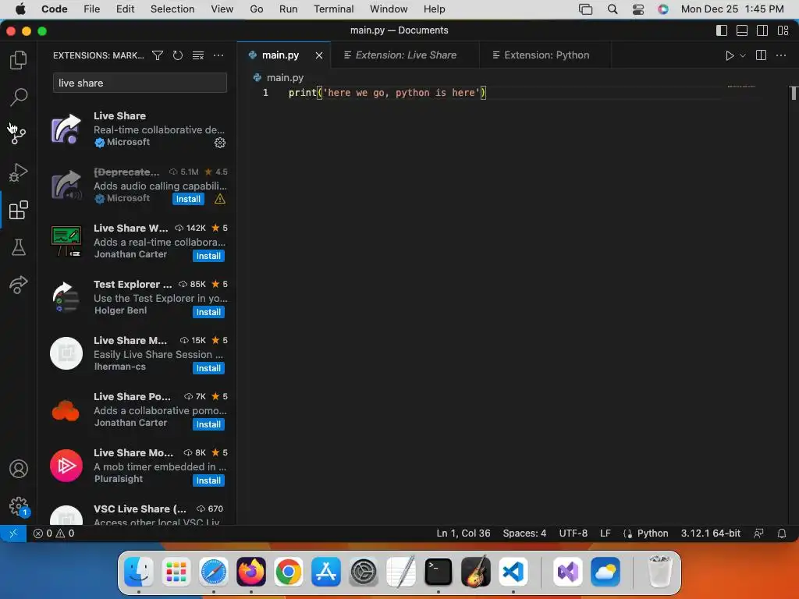
Task: Click the deprecated extension warning triangle
Action: pos(219,199)
